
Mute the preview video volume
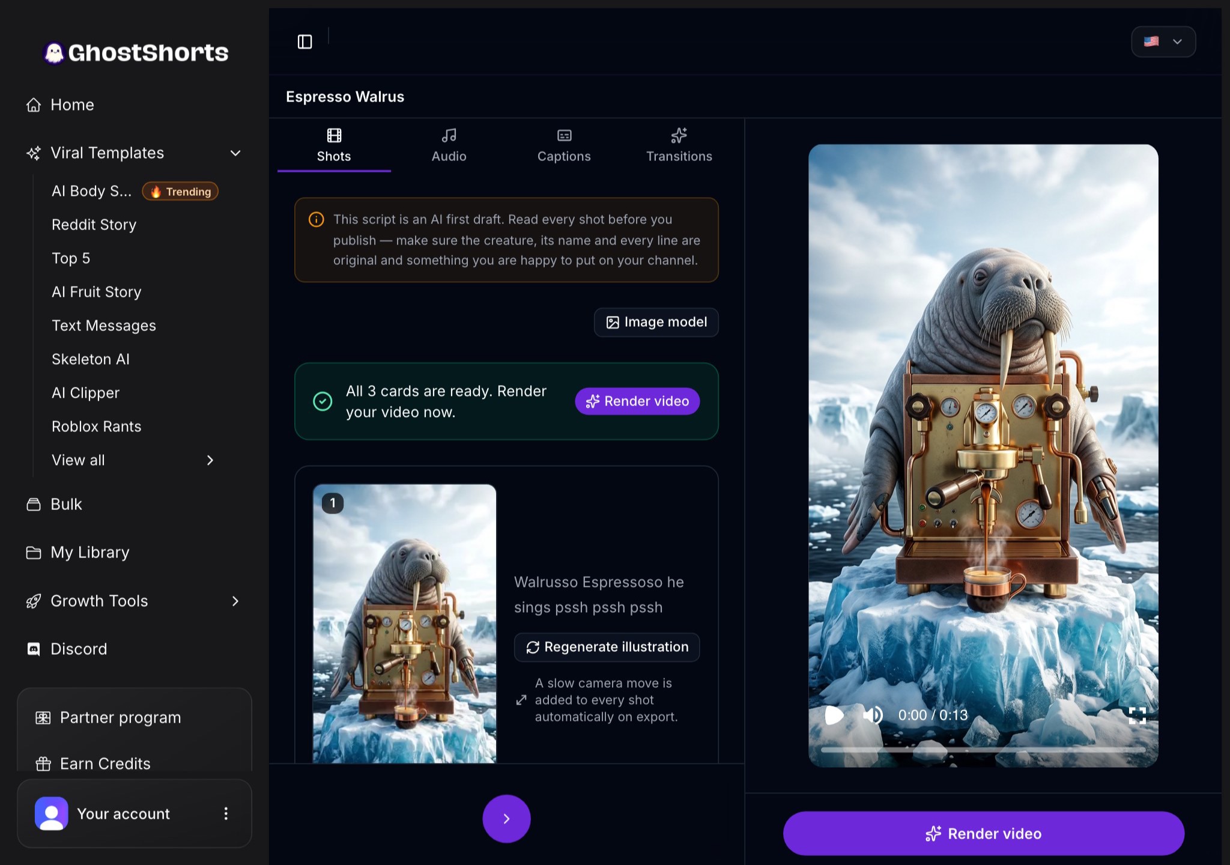pos(873,715)
